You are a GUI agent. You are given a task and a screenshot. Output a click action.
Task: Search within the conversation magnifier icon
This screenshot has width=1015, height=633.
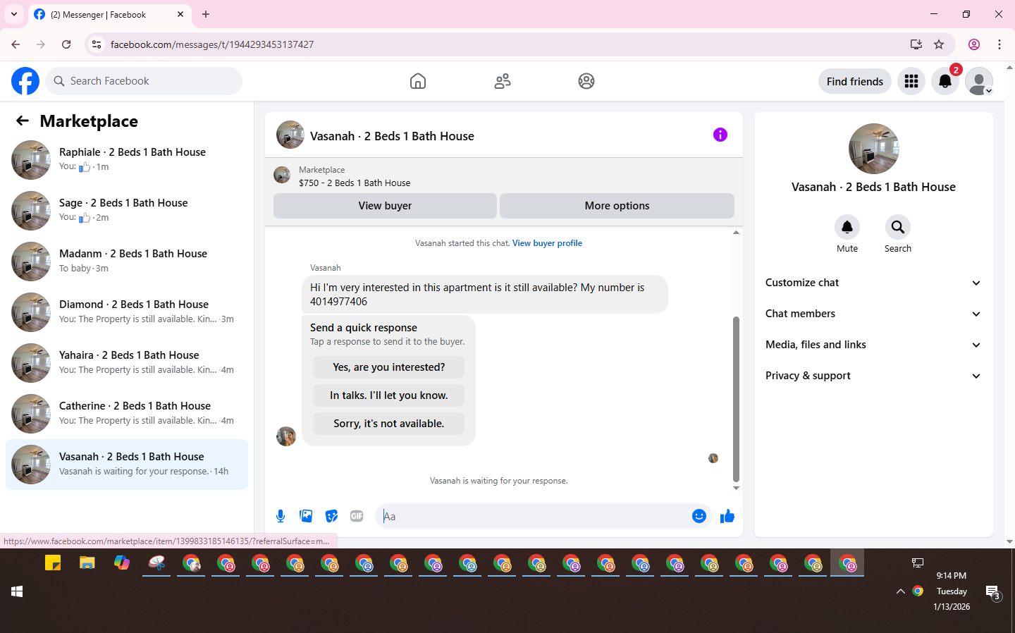897,227
